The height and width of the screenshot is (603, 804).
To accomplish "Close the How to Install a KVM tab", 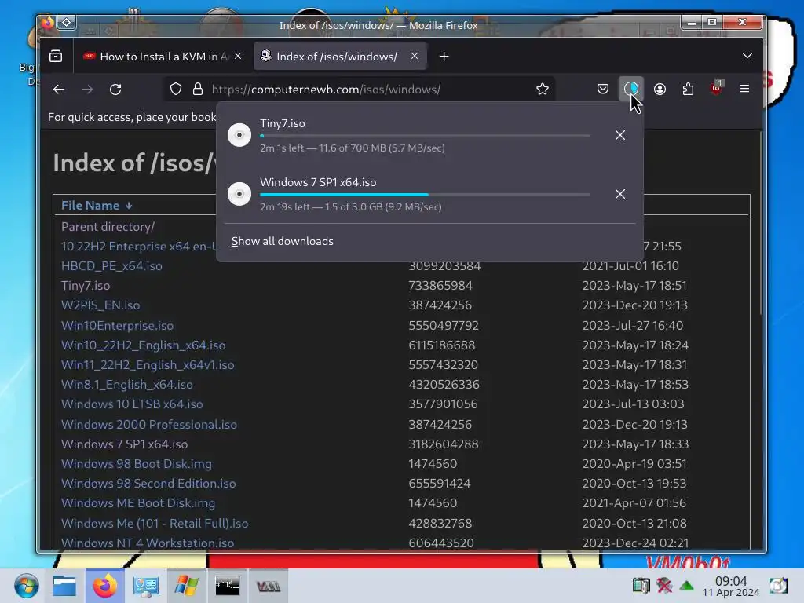I will (238, 56).
